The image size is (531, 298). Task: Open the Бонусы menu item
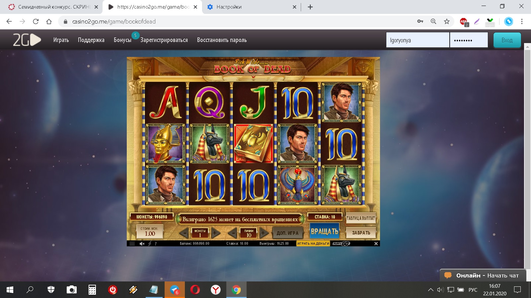(x=122, y=40)
